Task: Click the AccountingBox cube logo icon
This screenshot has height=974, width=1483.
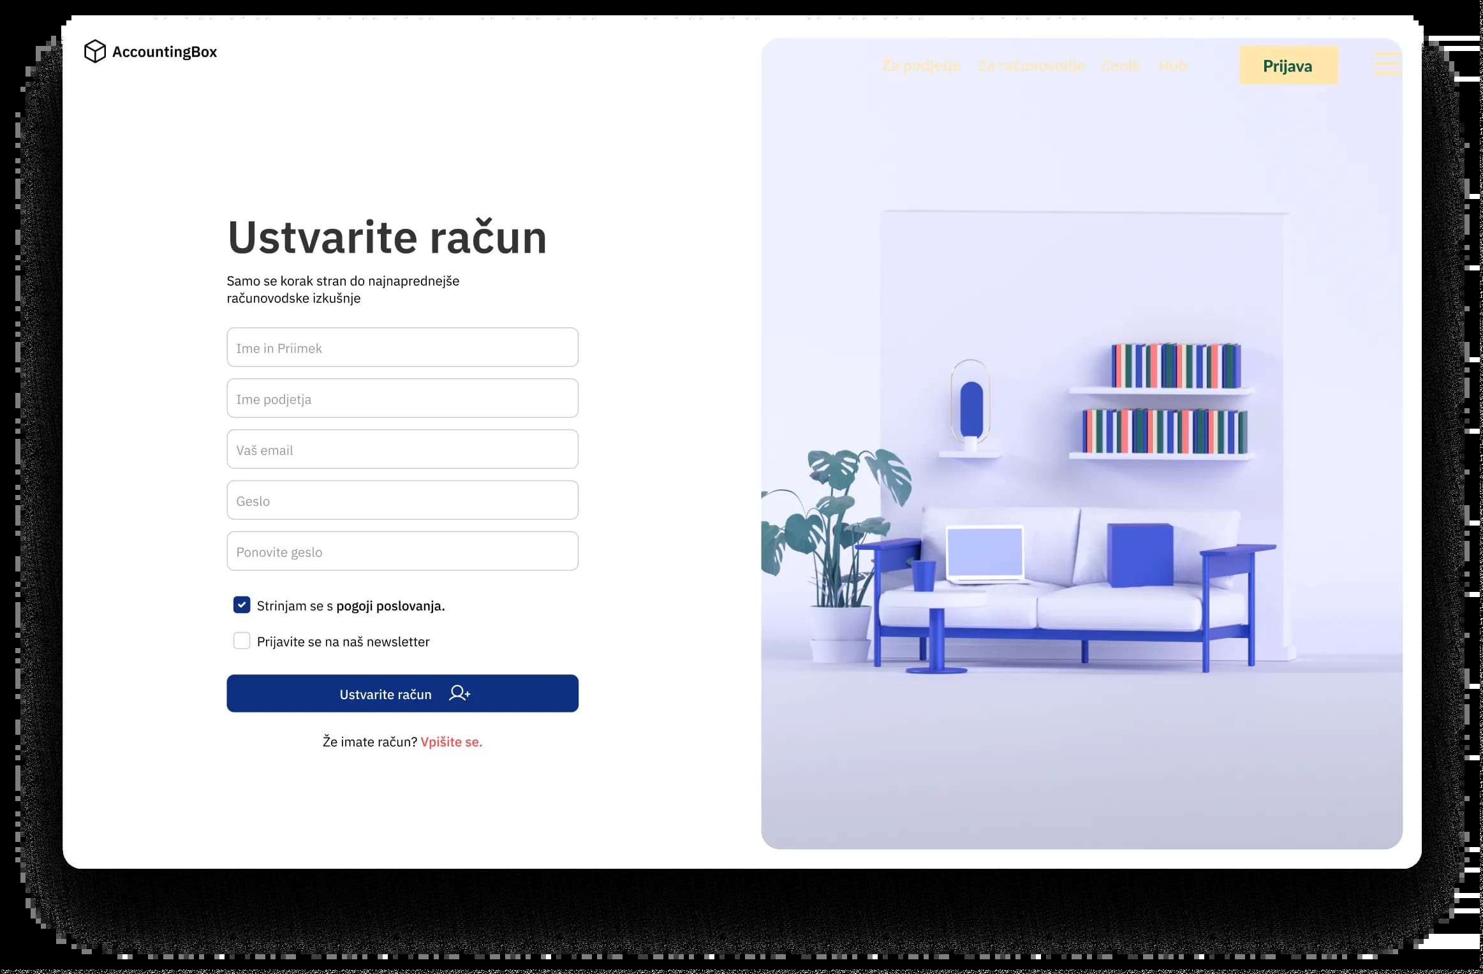Action: [x=94, y=52]
